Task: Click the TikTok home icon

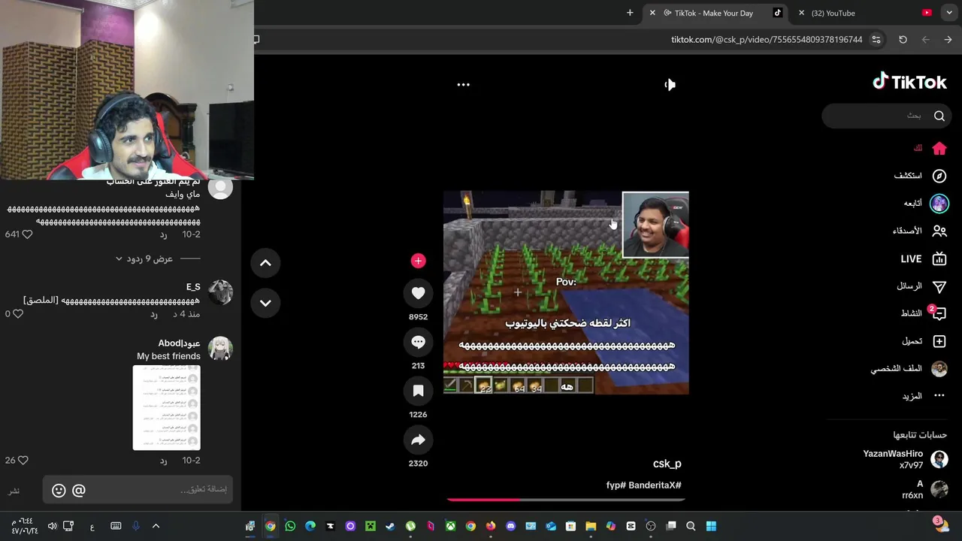Action: (x=939, y=148)
